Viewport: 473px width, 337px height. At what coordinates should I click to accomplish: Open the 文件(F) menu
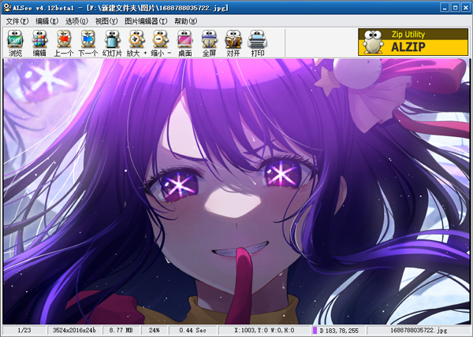click(x=17, y=20)
